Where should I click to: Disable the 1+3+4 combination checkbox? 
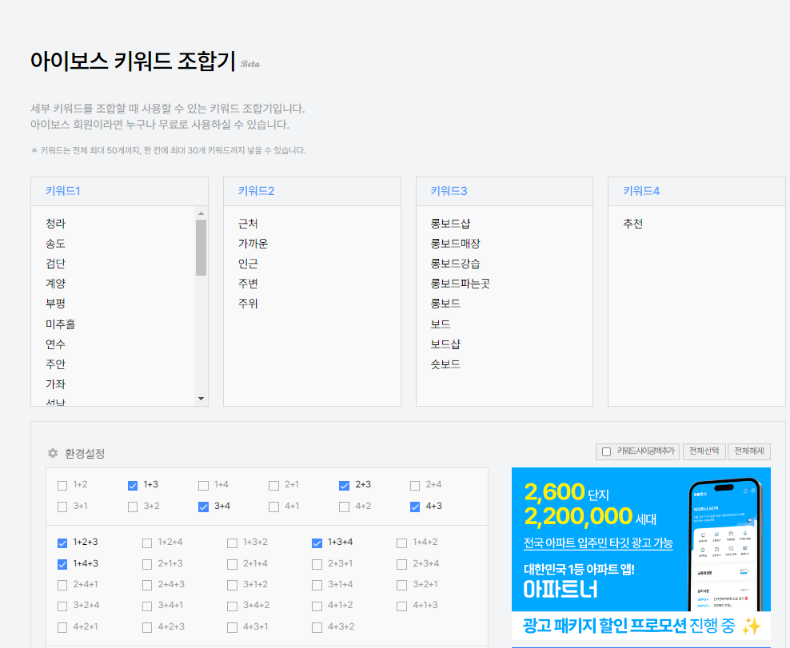[x=317, y=543]
